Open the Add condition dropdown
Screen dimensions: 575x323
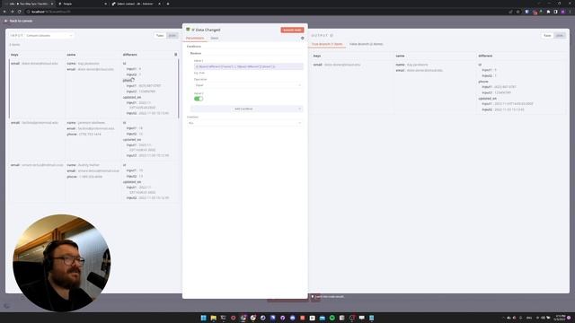246,109
